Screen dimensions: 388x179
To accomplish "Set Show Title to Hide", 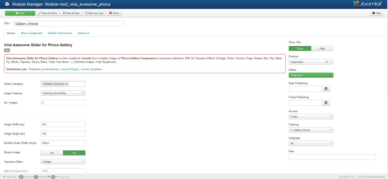I will tap(322, 48).
